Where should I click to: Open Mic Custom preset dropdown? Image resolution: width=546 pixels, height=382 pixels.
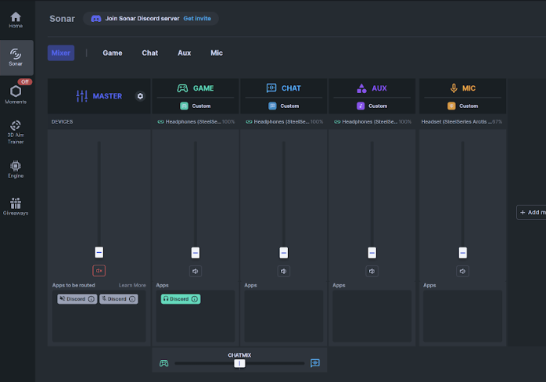462,106
